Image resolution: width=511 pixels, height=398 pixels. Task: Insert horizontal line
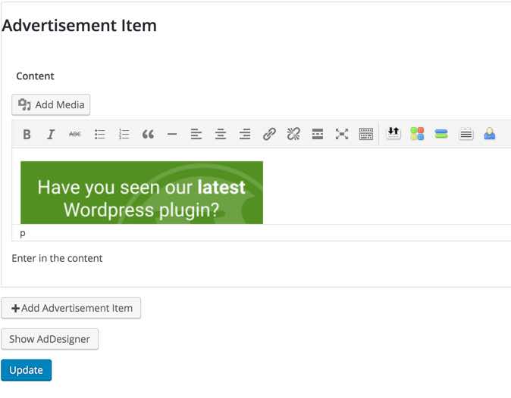coord(172,134)
